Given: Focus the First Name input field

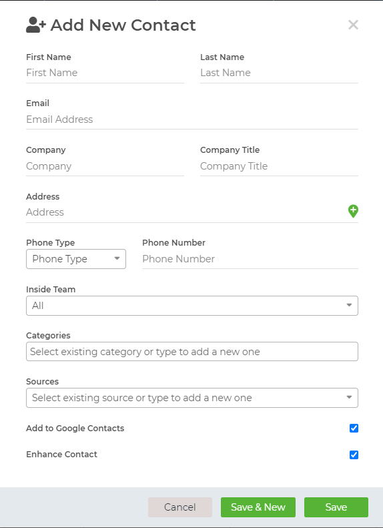Looking at the screenshot, I should coord(105,73).
